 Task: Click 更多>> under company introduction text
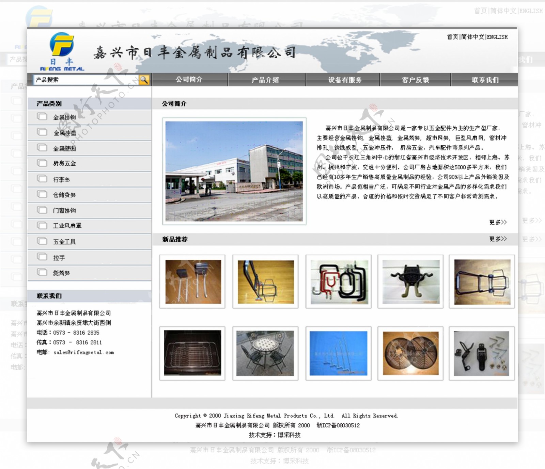point(498,222)
